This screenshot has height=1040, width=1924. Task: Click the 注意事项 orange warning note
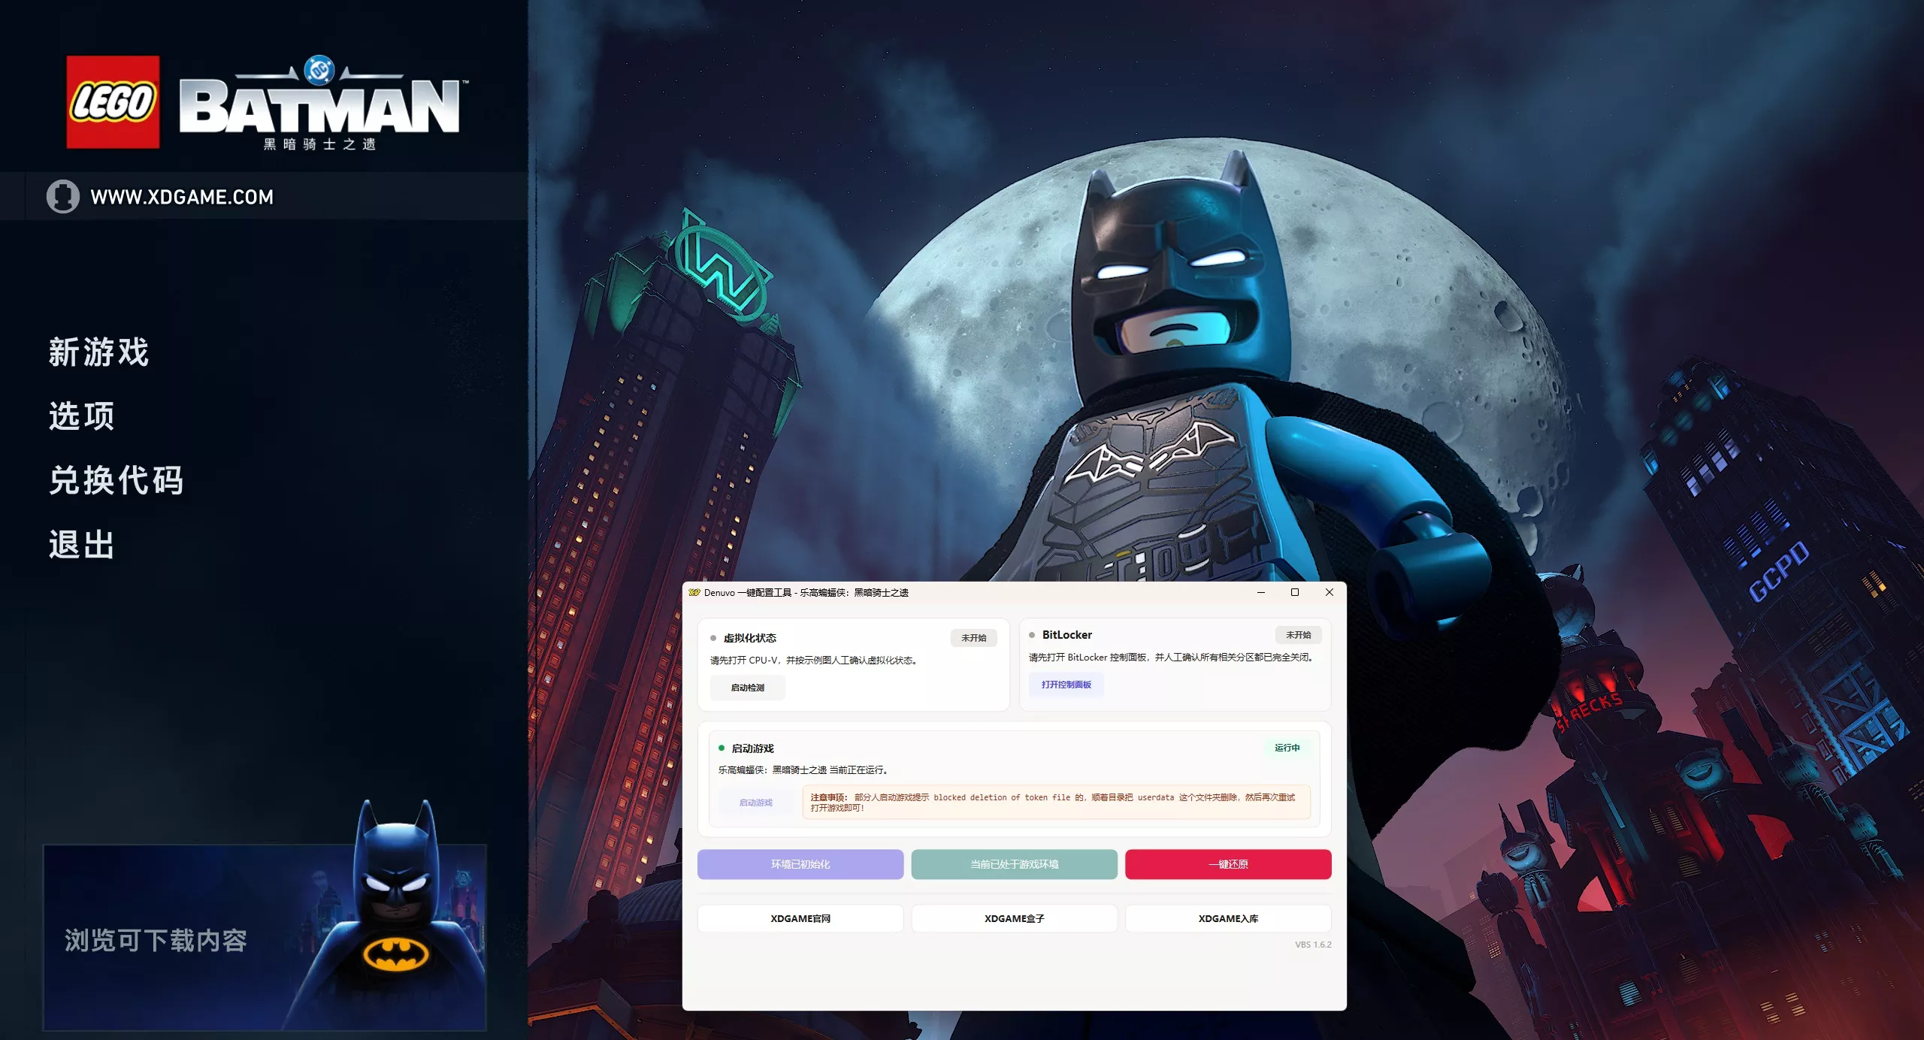coord(1056,803)
